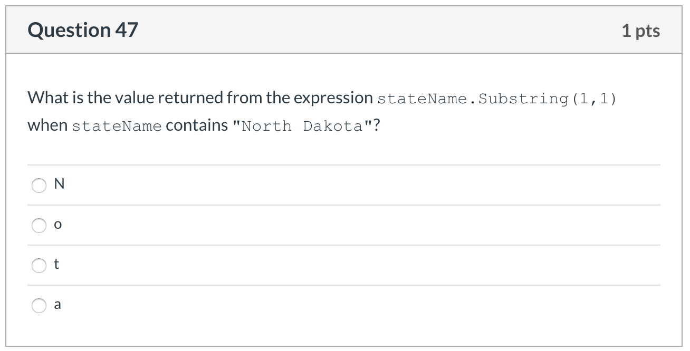Click the answer option labeled a
The width and height of the screenshot is (690, 351).
click(57, 304)
